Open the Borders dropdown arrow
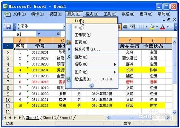This screenshot has width=180, height=128. tap(146, 27)
